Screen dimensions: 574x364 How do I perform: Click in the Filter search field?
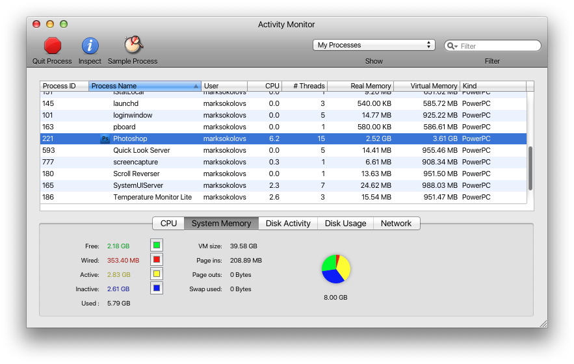click(x=498, y=46)
